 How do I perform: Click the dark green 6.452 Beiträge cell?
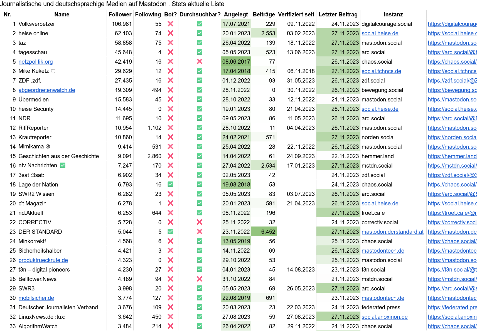[264, 232]
